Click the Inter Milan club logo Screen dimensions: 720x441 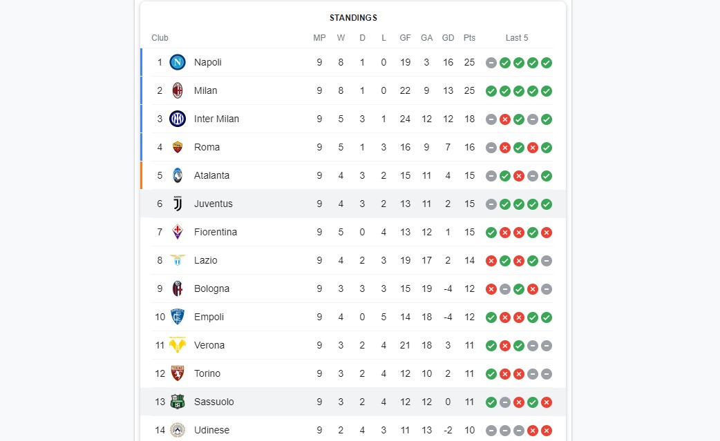[178, 119]
